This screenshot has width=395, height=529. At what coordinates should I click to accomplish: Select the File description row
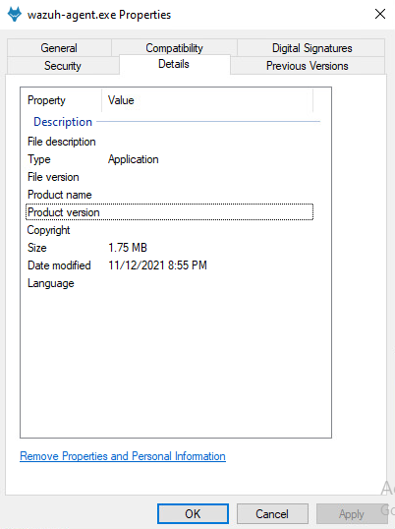[170, 142]
